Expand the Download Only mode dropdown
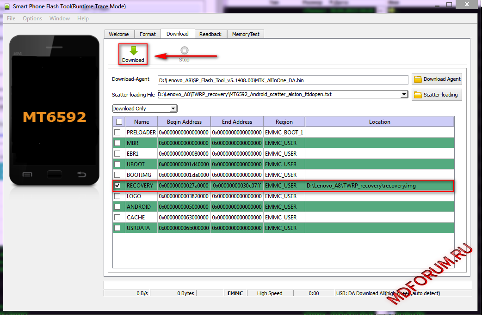 click(x=173, y=109)
